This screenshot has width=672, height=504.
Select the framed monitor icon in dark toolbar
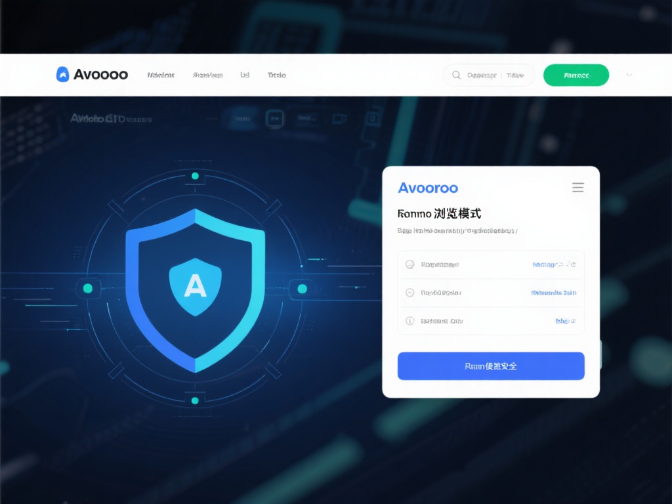(274, 119)
